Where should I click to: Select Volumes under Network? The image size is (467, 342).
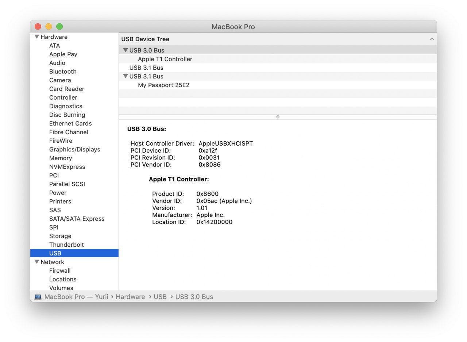[x=61, y=288]
